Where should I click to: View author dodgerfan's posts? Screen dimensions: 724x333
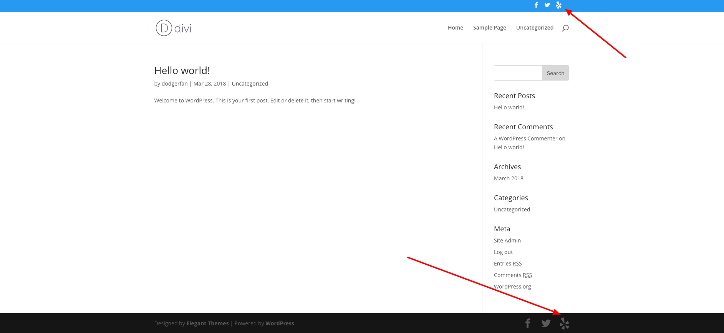click(x=175, y=84)
